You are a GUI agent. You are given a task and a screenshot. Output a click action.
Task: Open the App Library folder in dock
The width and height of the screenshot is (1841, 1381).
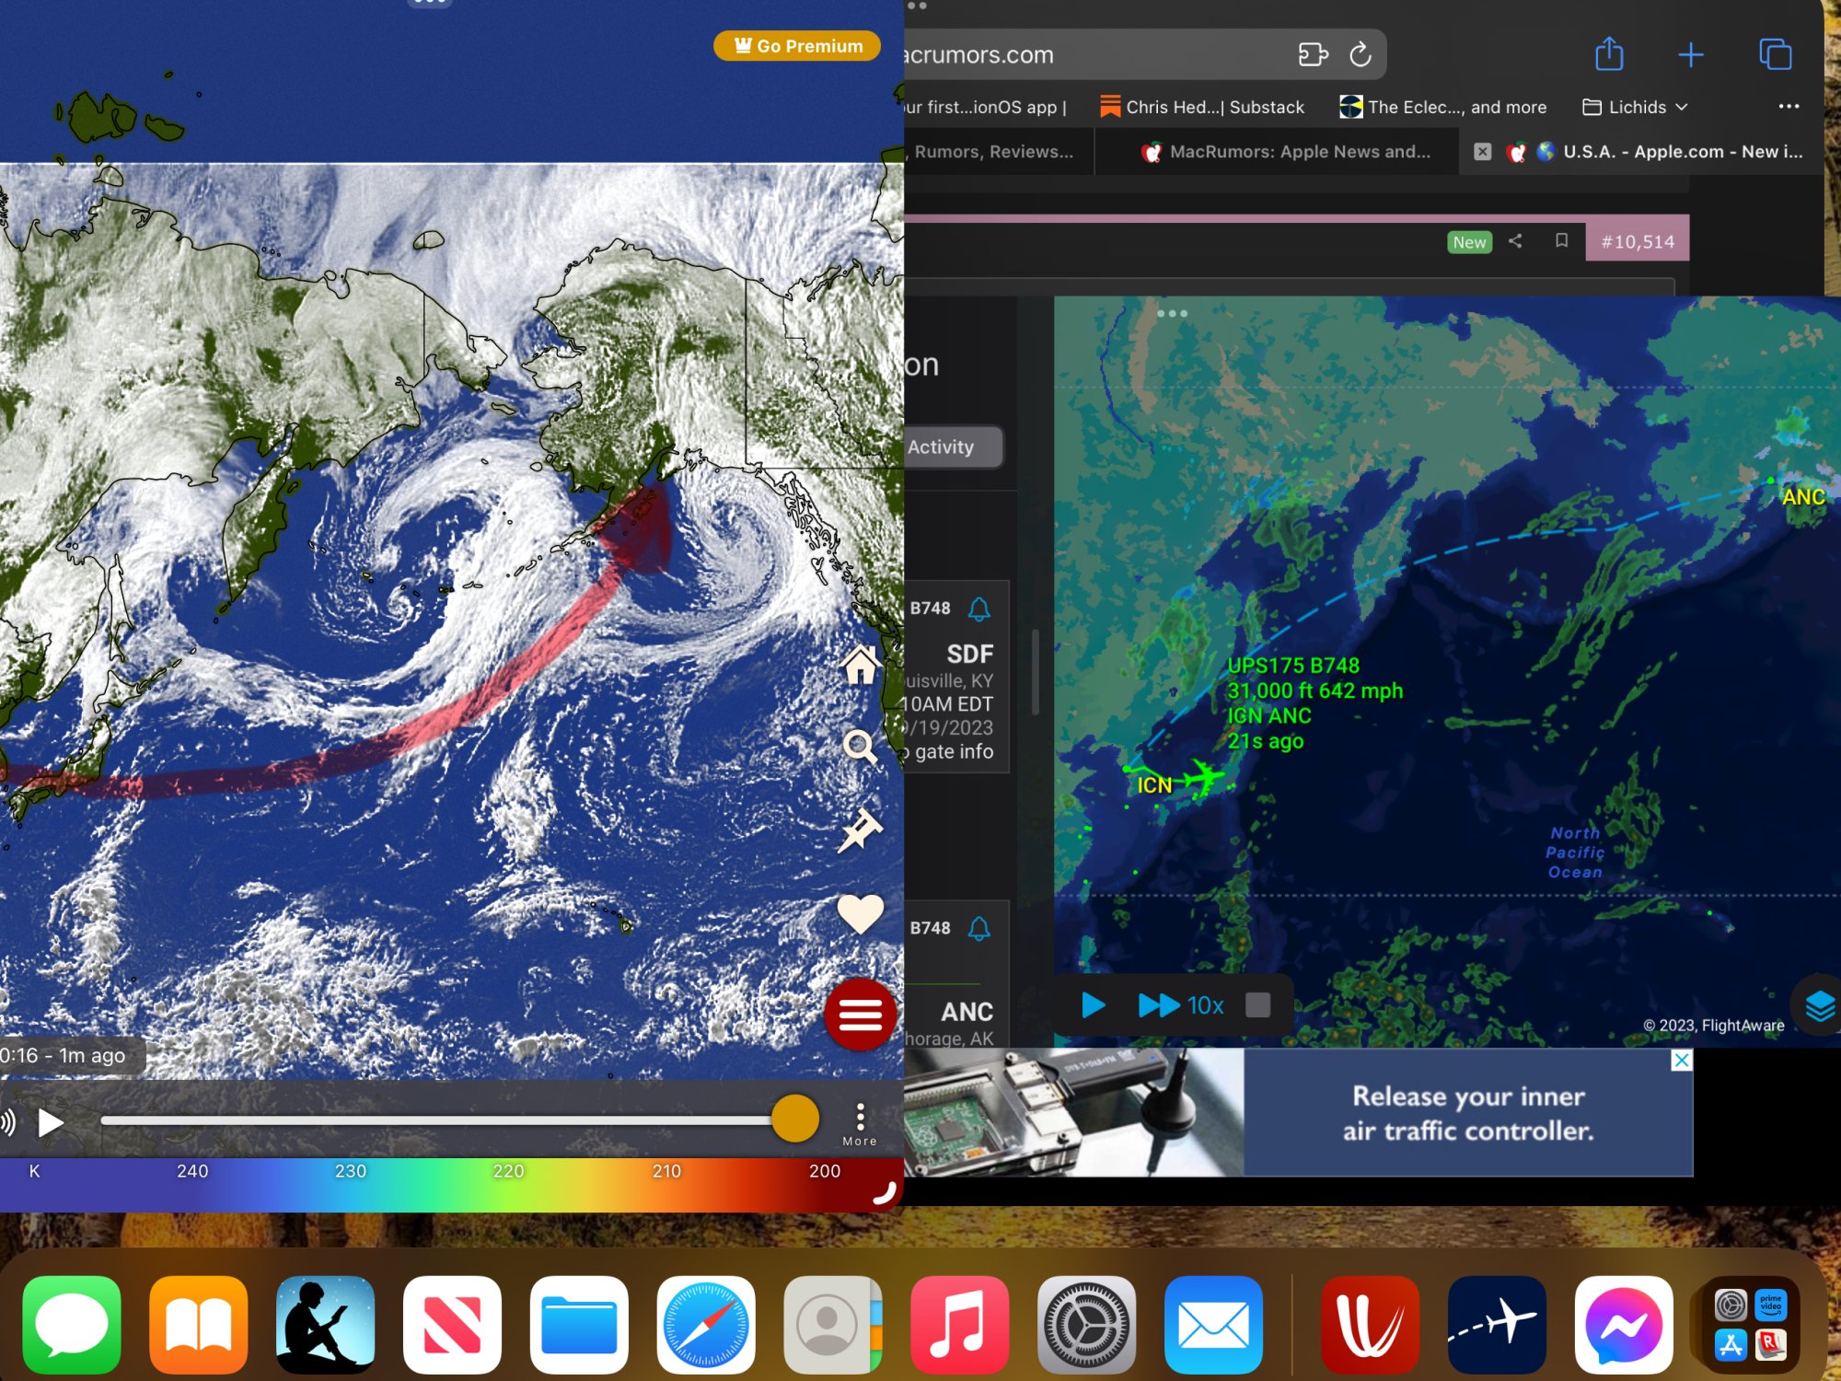tap(1750, 1325)
